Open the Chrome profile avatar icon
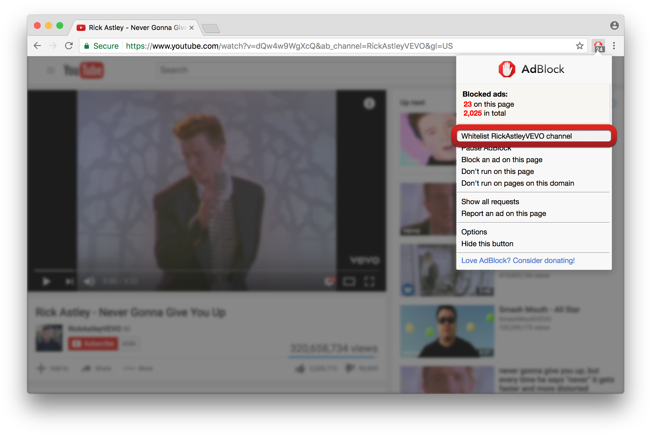651x435 pixels. pos(614,25)
